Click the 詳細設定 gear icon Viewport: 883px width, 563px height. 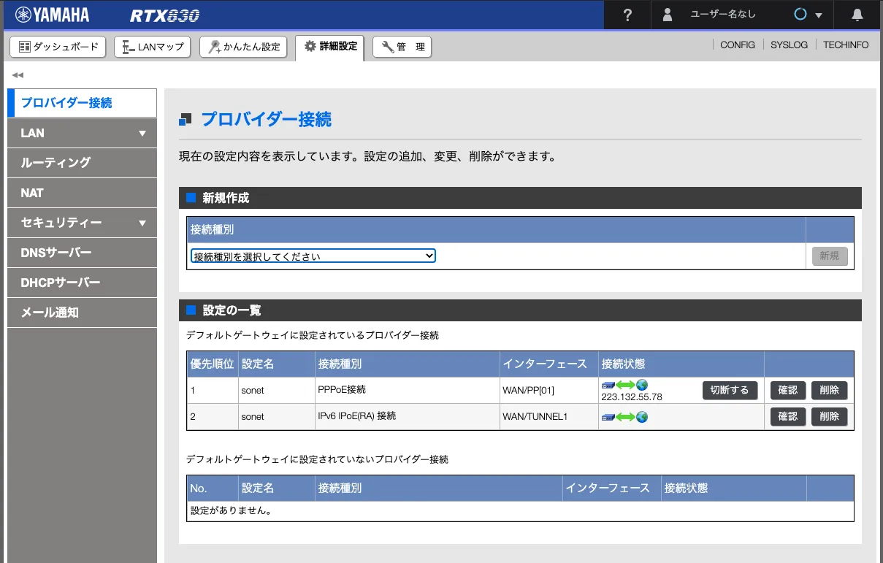(310, 46)
